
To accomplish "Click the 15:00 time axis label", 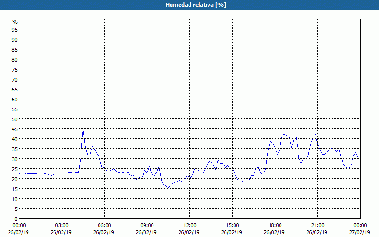I will 232,226.
